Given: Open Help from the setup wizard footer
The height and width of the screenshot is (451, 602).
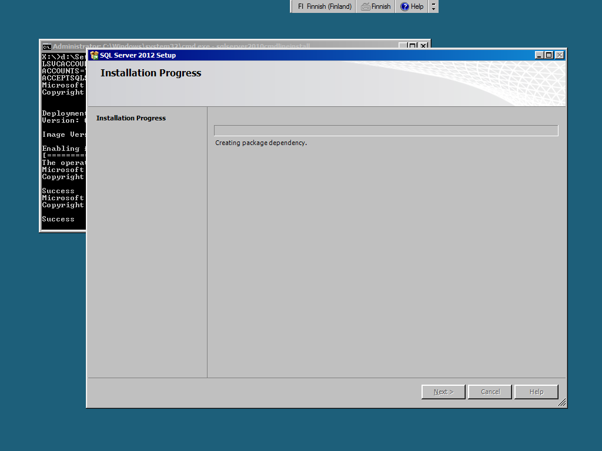Looking at the screenshot, I should pyautogui.click(x=536, y=392).
